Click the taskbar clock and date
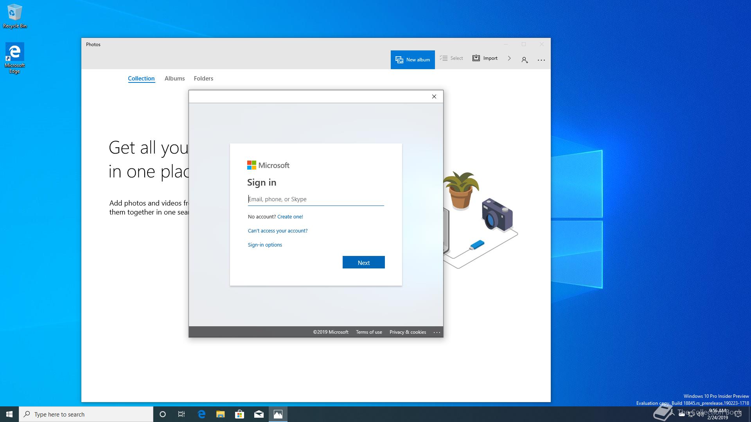 (718, 414)
